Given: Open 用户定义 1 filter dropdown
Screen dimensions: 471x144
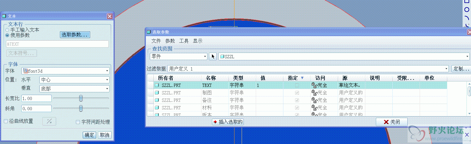Looking at the screenshot, I should click(x=446, y=69).
